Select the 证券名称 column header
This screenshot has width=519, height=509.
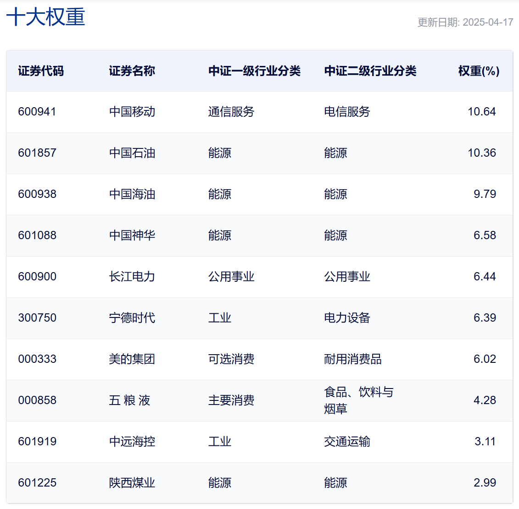coord(132,71)
